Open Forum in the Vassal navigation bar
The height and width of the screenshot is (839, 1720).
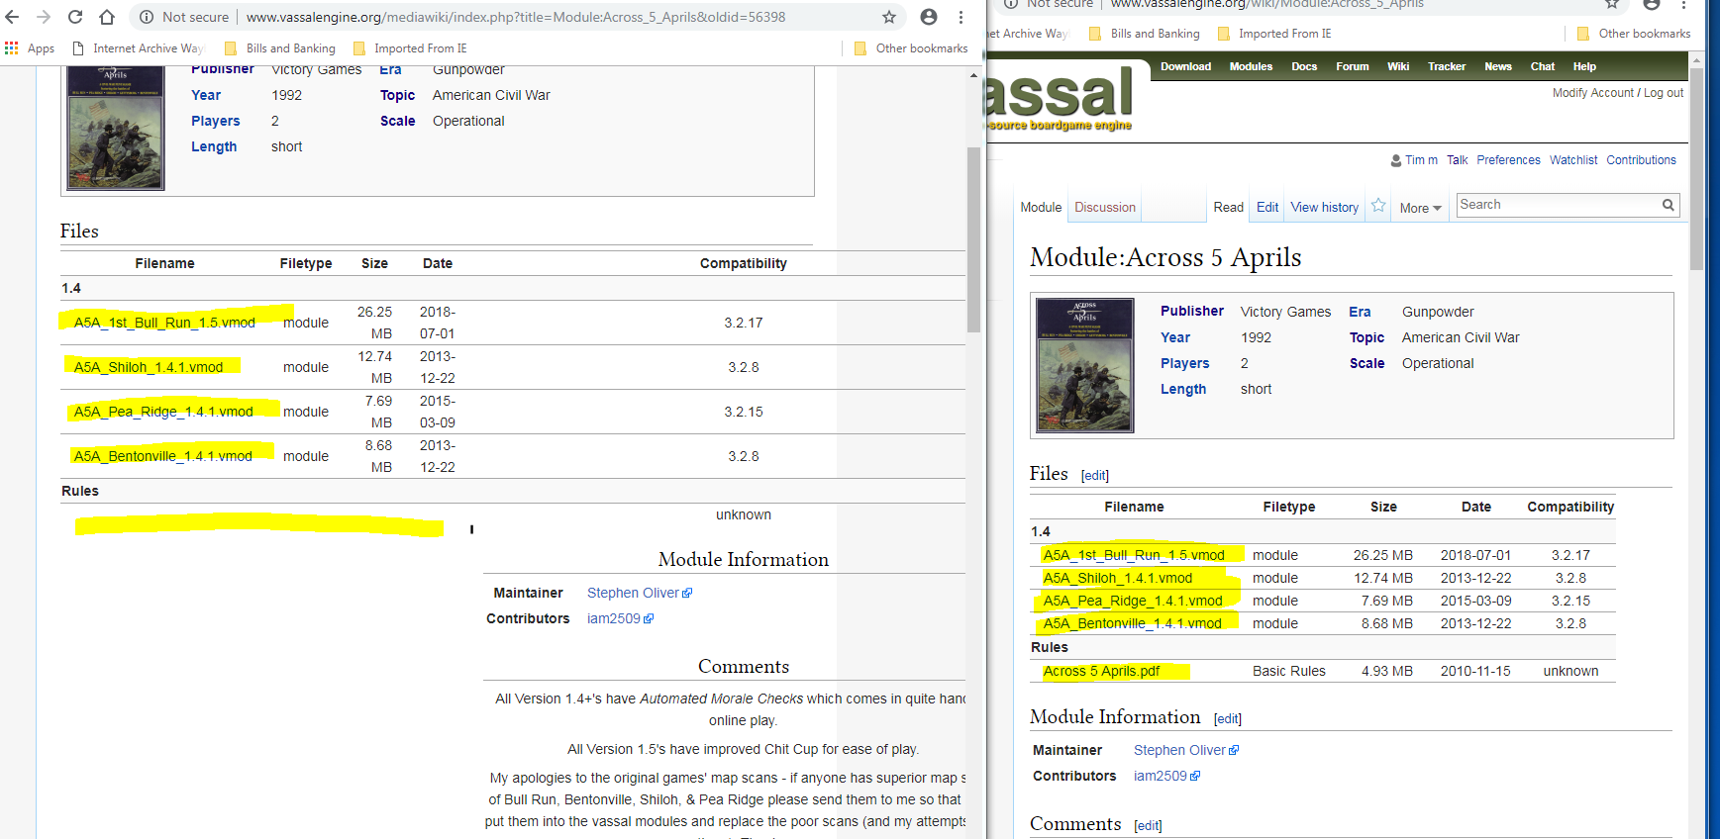point(1352,66)
